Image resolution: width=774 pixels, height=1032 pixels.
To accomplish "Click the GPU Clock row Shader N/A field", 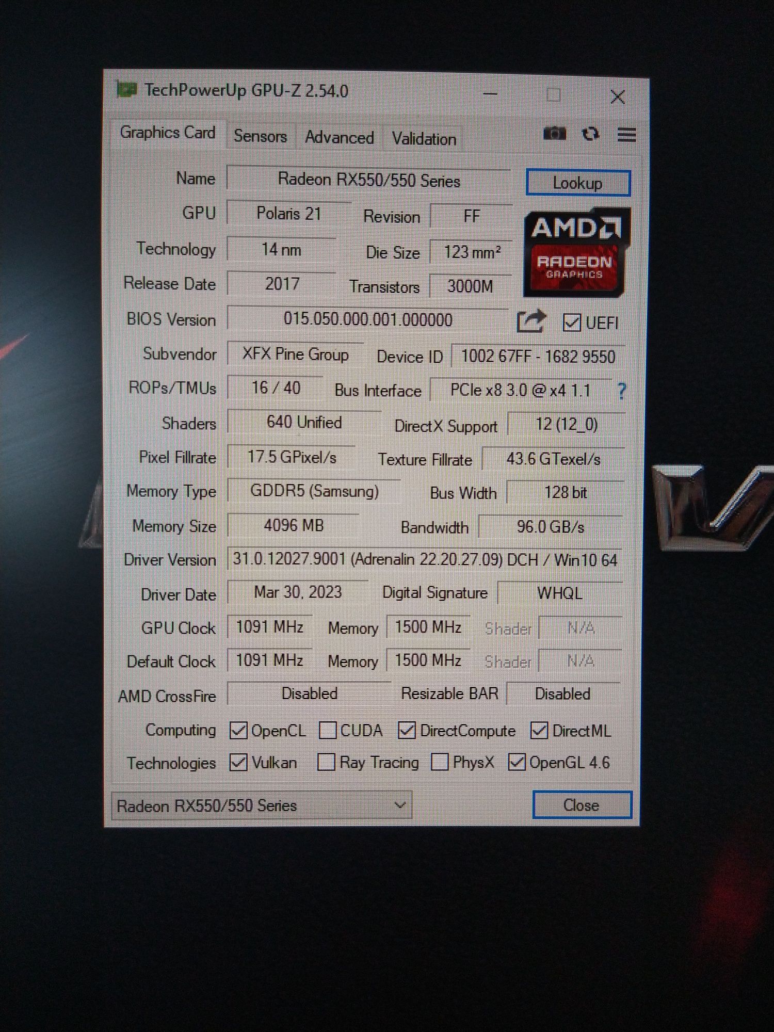I will 580,628.
